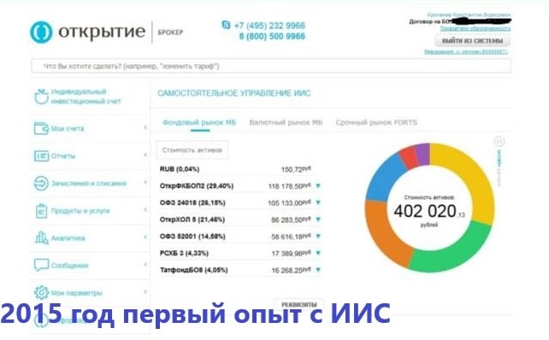Open Продукты и услуги menu item

pyautogui.click(x=80, y=211)
